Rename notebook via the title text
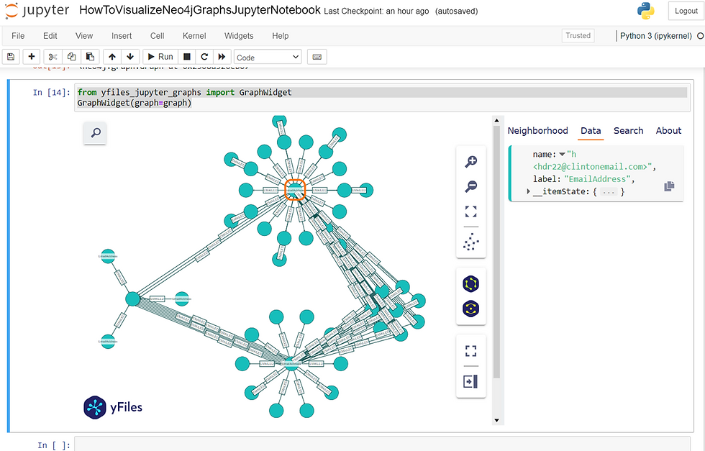This screenshot has height=451, width=705. point(200,10)
